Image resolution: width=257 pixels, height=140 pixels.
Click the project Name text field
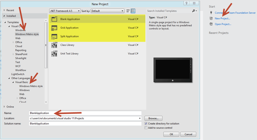85,113
